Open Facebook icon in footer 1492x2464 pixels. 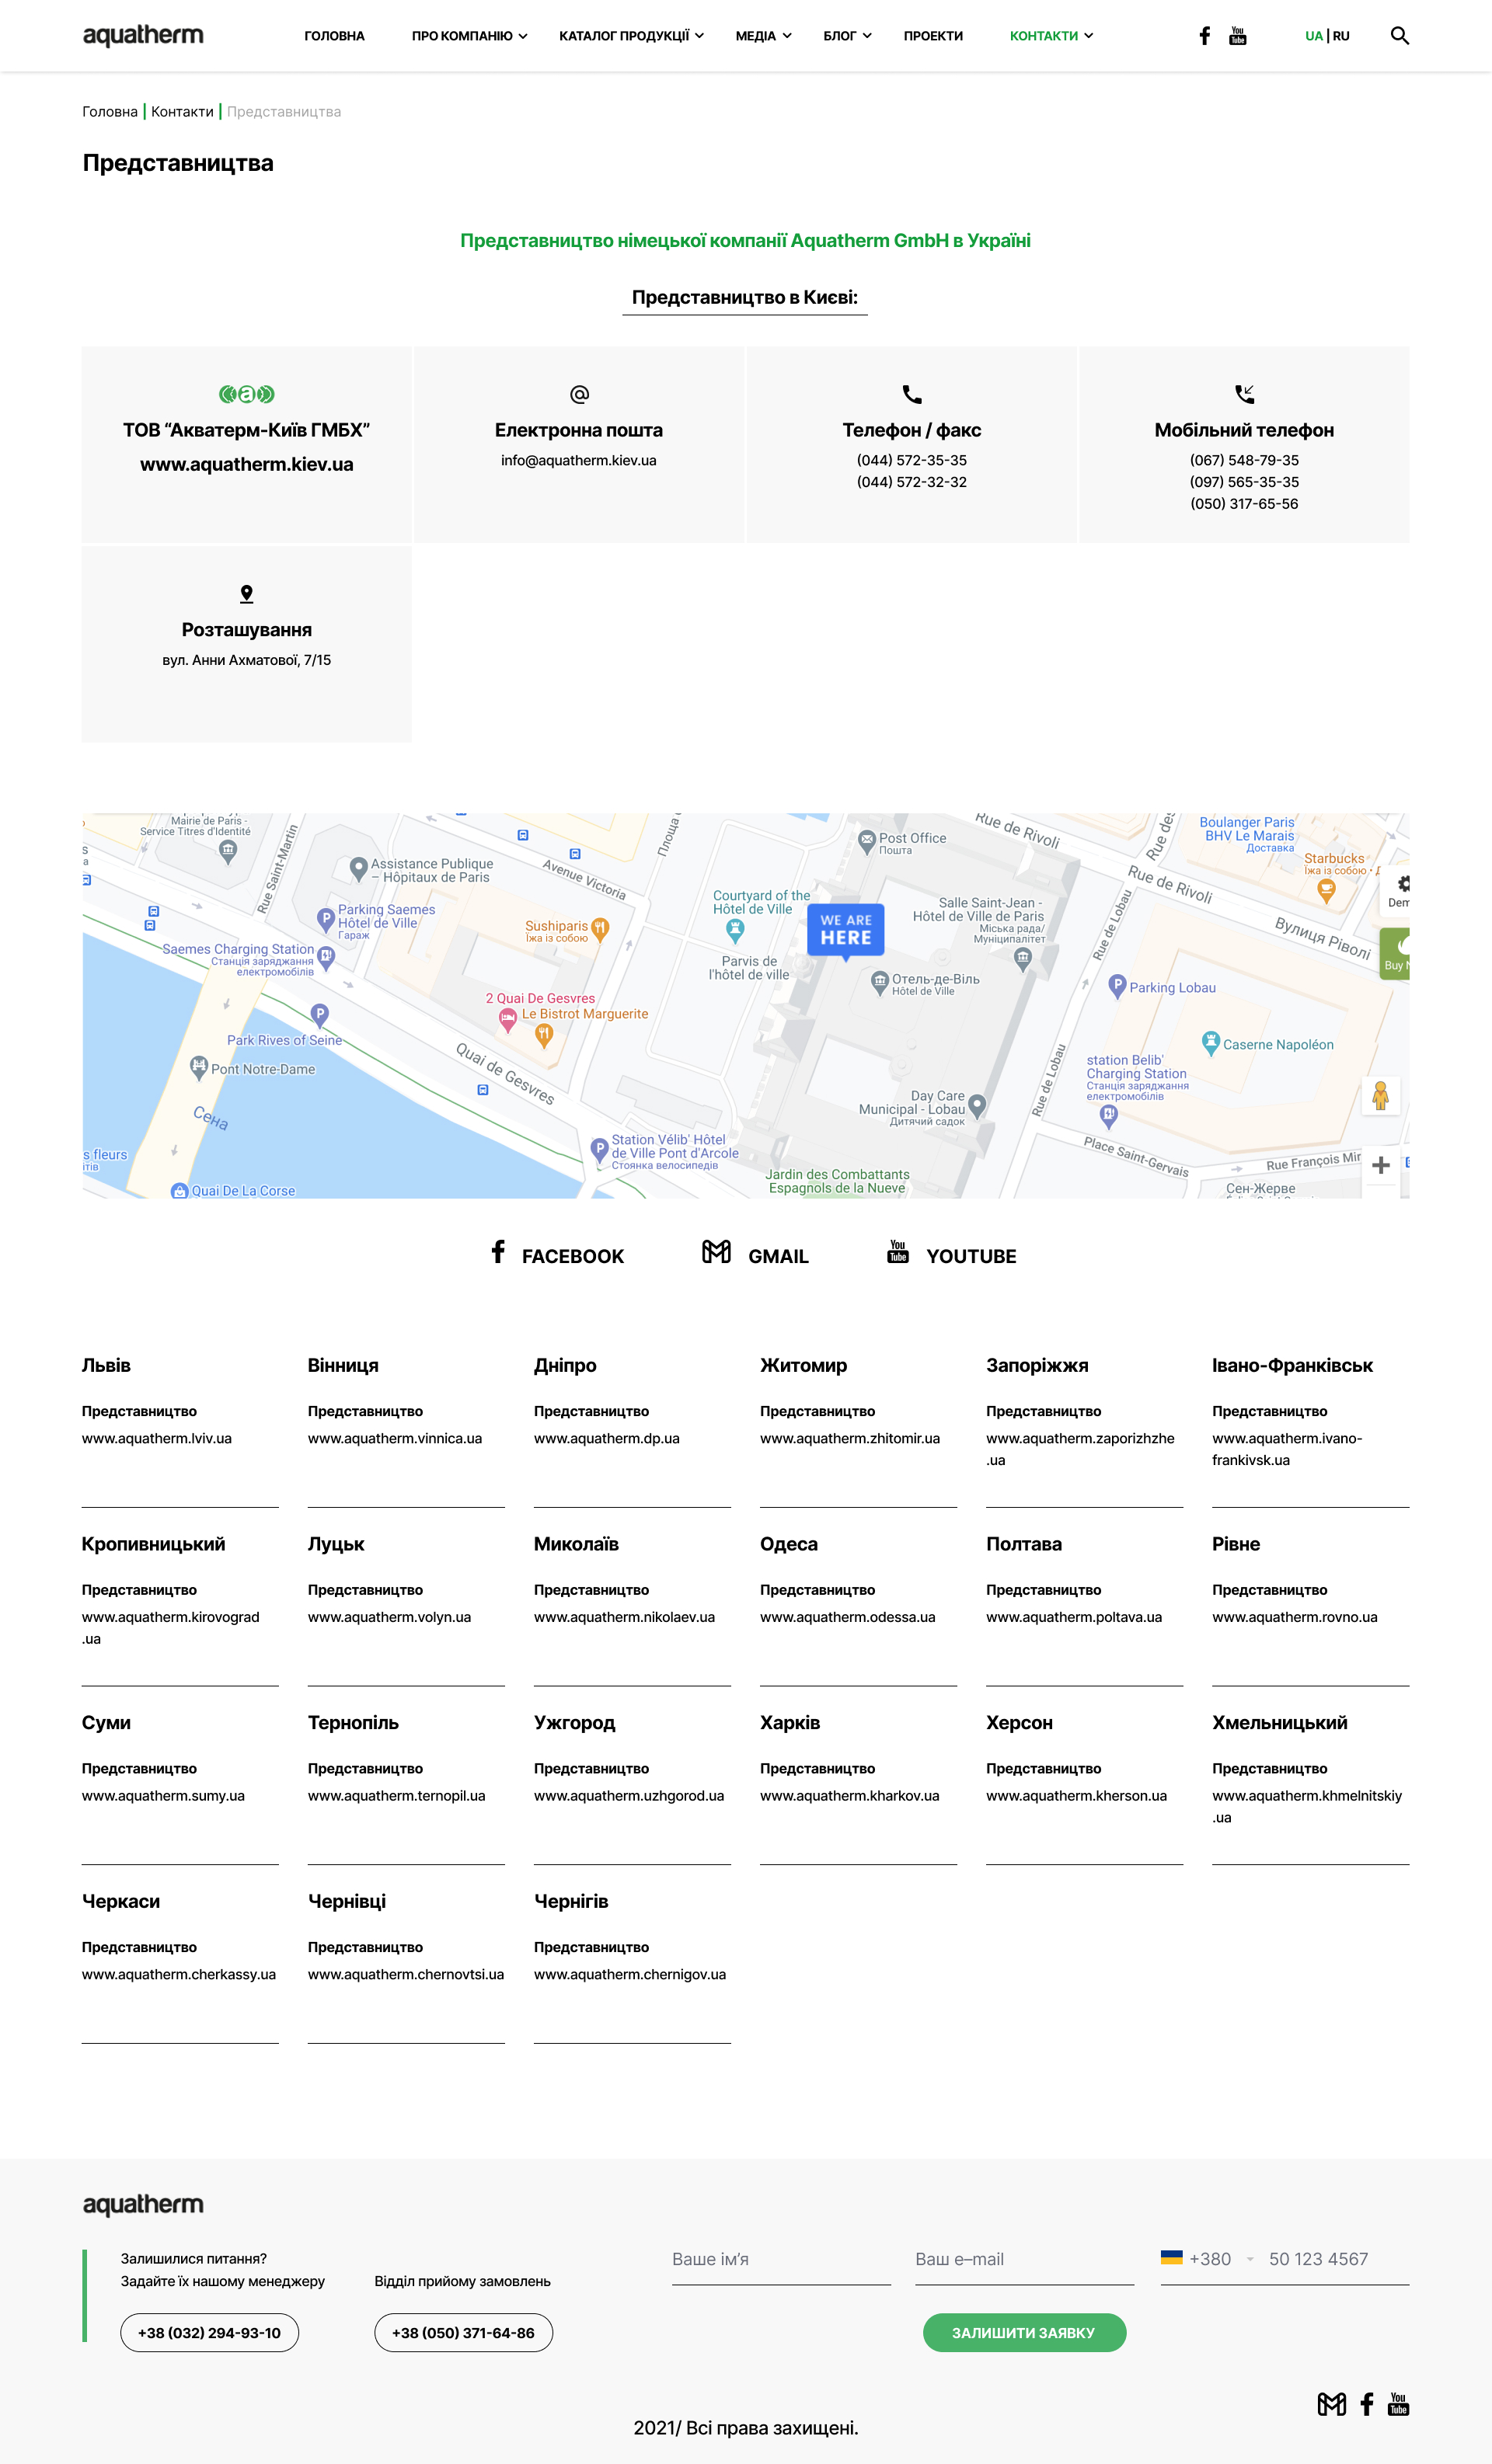tap(1367, 2404)
